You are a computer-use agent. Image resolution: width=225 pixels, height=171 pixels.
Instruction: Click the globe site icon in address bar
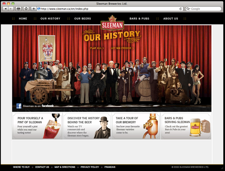click(39, 9)
